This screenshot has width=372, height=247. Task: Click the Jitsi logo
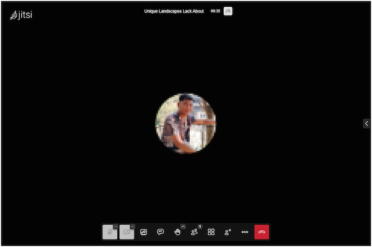pyautogui.click(x=21, y=15)
